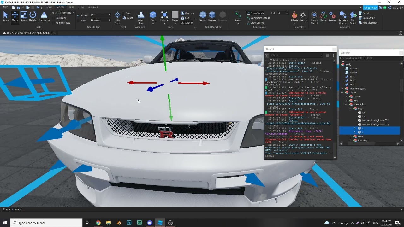Image resolution: width=404 pixels, height=227 pixels.
Task: Activate the Scale tool
Action: coord(24,16)
